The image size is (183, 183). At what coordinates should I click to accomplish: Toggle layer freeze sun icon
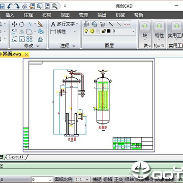(x=92, y=31)
